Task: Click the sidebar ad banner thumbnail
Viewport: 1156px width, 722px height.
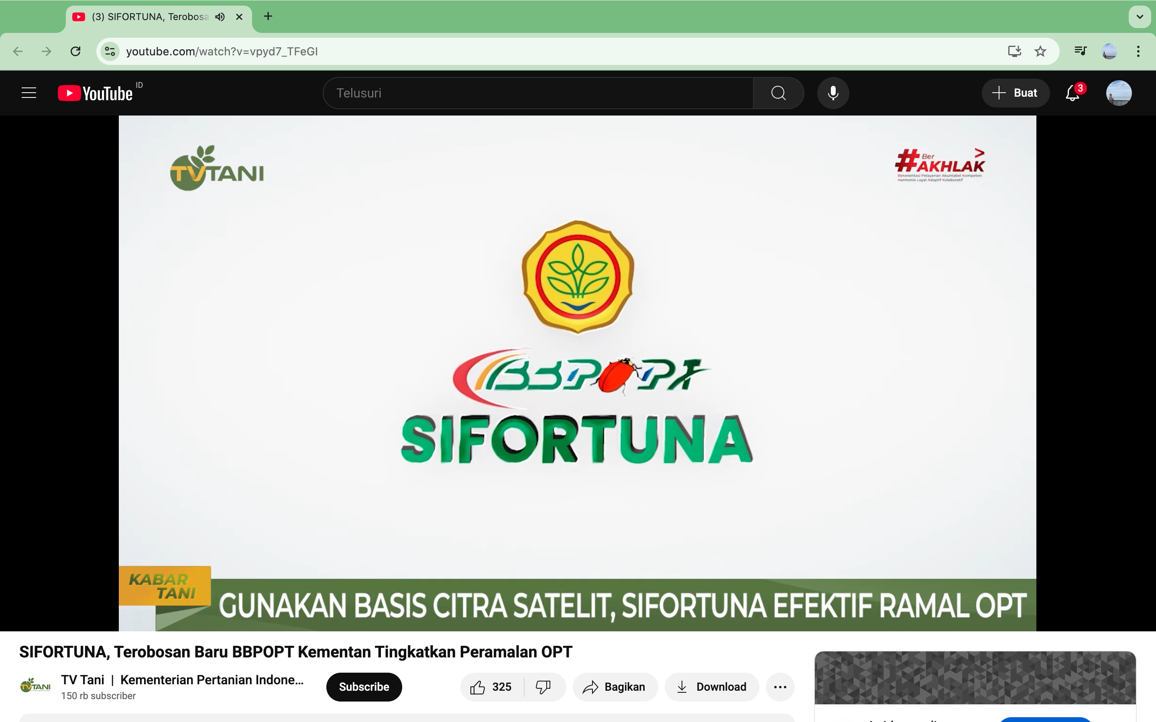Action: coord(975,677)
